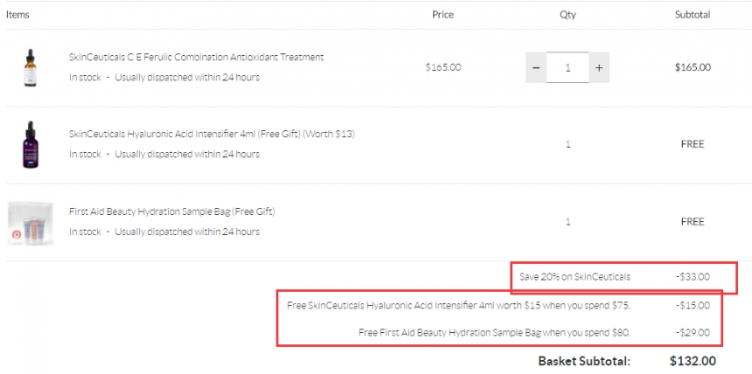
Task: Click the -$33.00 discount amount
Action: click(694, 277)
